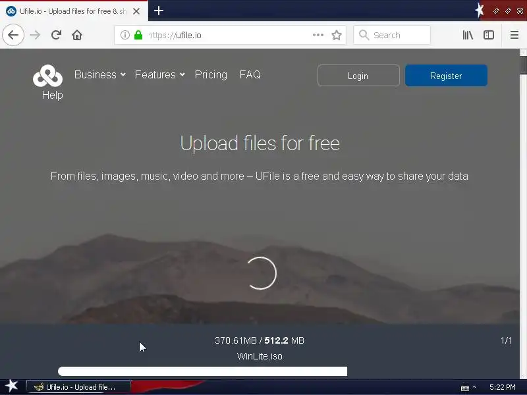Image resolution: width=527 pixels, height=395 pixels.
Task: Click the 5:22 PM clock
Action: tap(502, 387)
